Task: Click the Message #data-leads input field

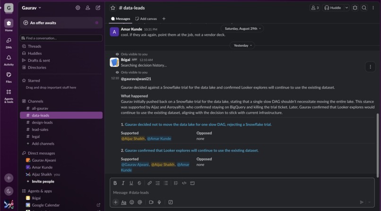Action: point(242,192)
